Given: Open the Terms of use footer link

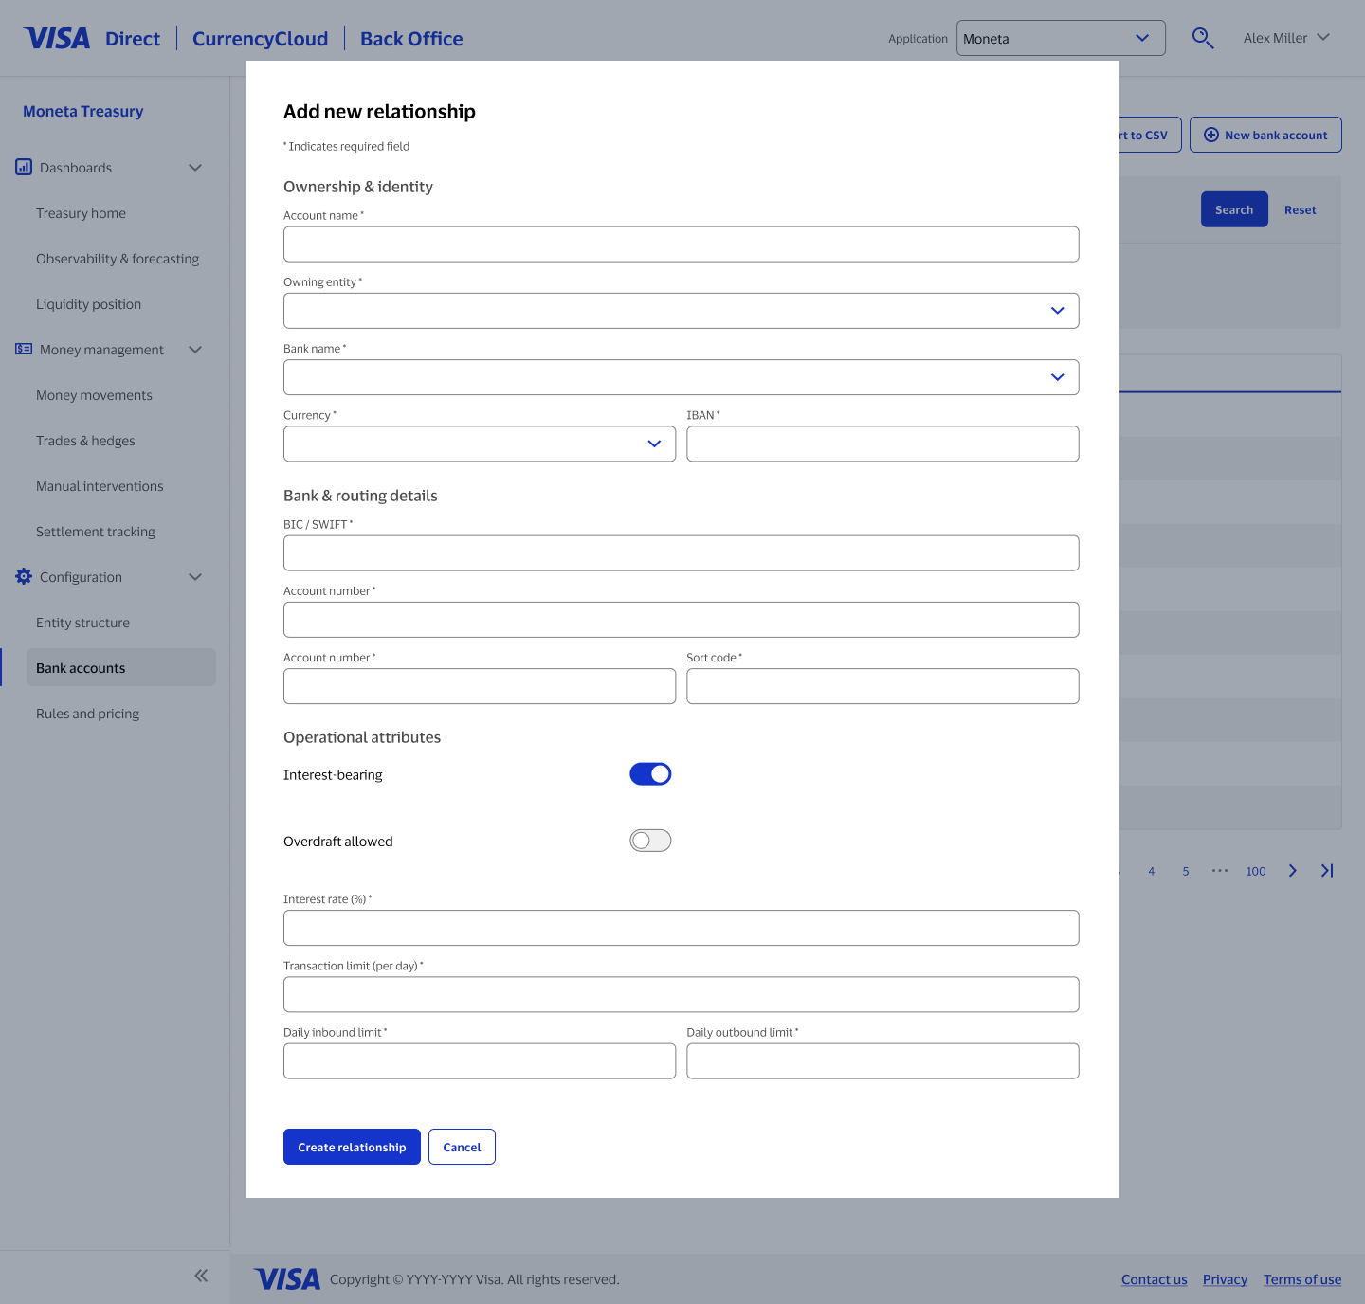Looking at the screenshot, I should [x=1302, y=1279].
